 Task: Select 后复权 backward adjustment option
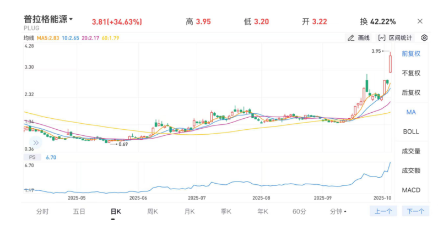point(410,92)
